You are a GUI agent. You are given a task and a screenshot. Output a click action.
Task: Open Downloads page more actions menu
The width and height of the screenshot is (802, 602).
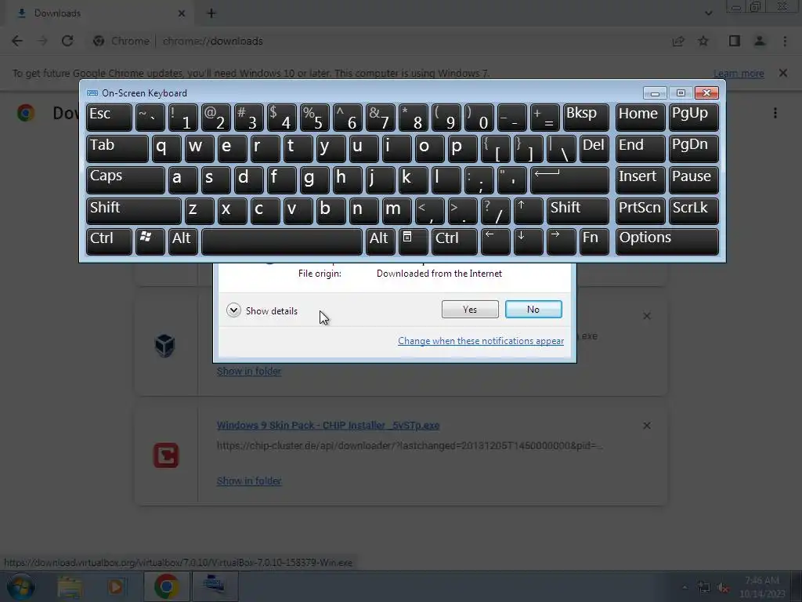click(x=775, y=113)
